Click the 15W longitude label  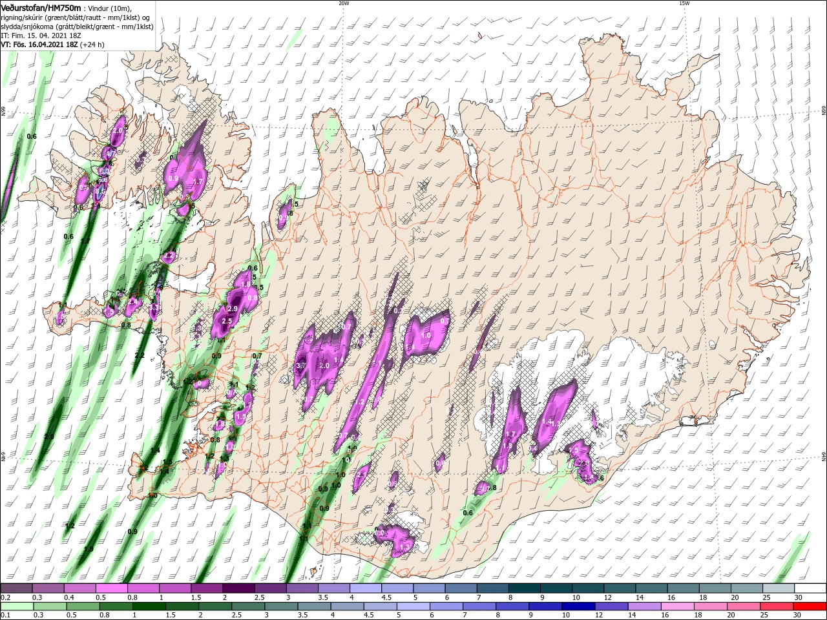tap(684, 3)
